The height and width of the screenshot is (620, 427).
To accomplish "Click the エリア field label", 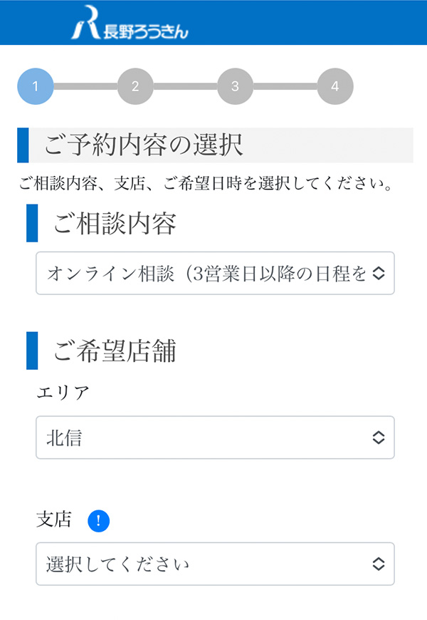I will [x=63, y=393].
